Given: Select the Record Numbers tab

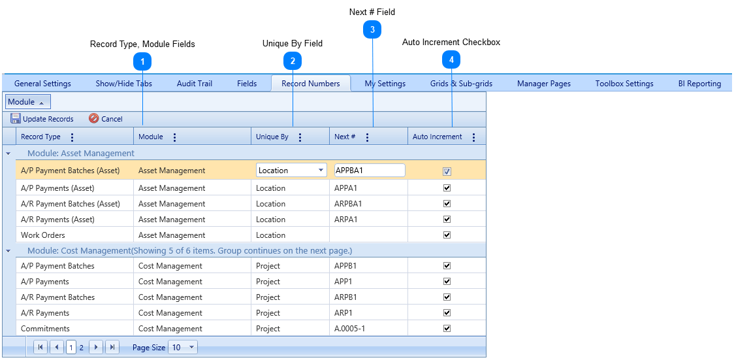Looking at the screenshot, I should point(311,84).
